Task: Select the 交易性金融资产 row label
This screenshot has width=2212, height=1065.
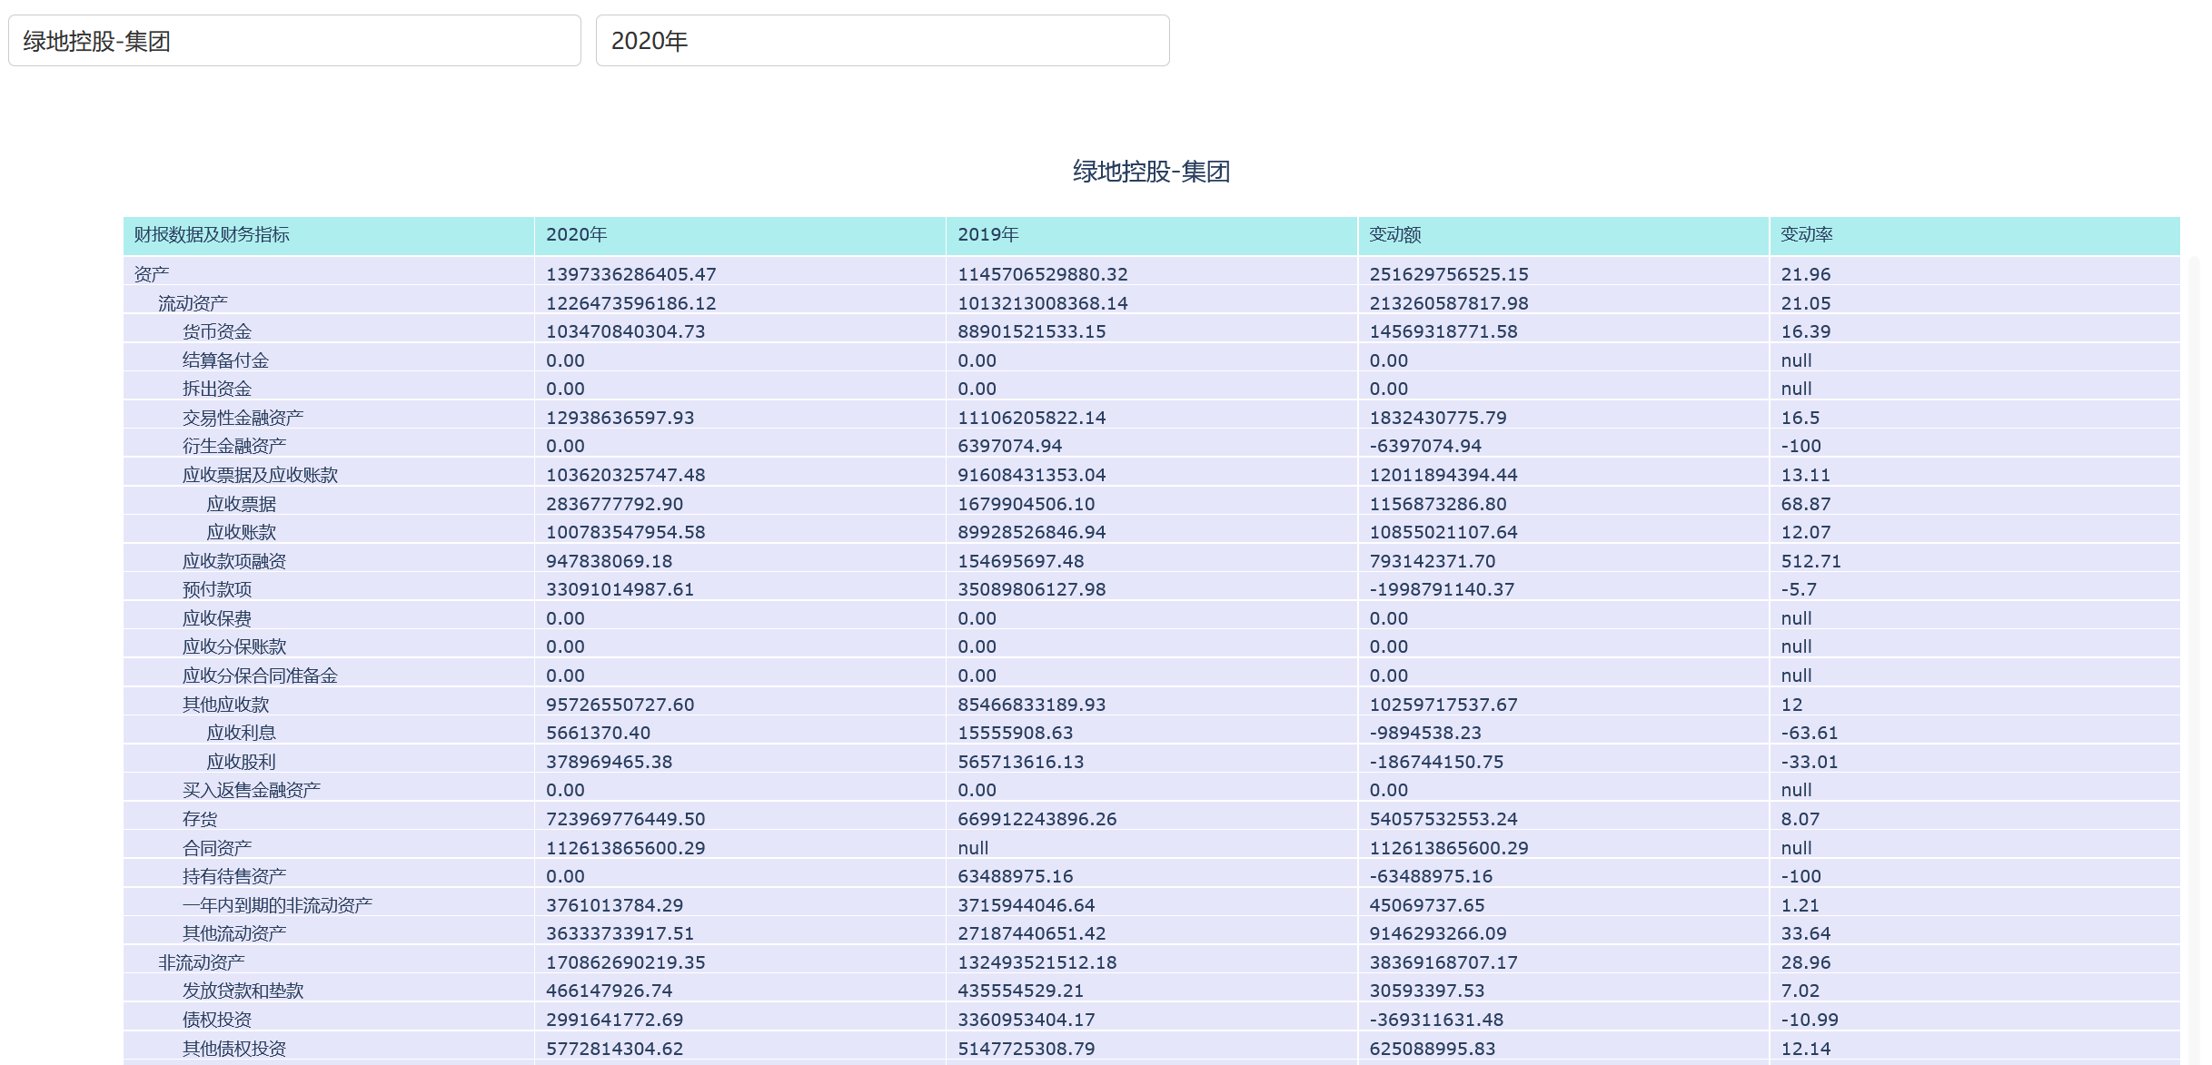Action: pos(243,418)
